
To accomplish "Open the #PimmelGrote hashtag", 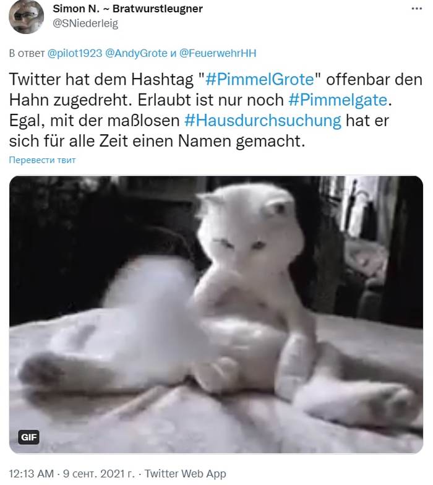I will [x=260, y=79].
